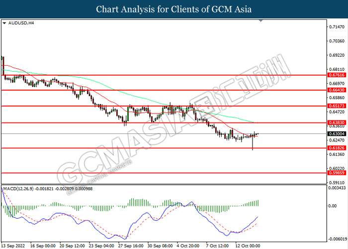Click the chart shift triangle marker at top

click(x=261, y=21)
